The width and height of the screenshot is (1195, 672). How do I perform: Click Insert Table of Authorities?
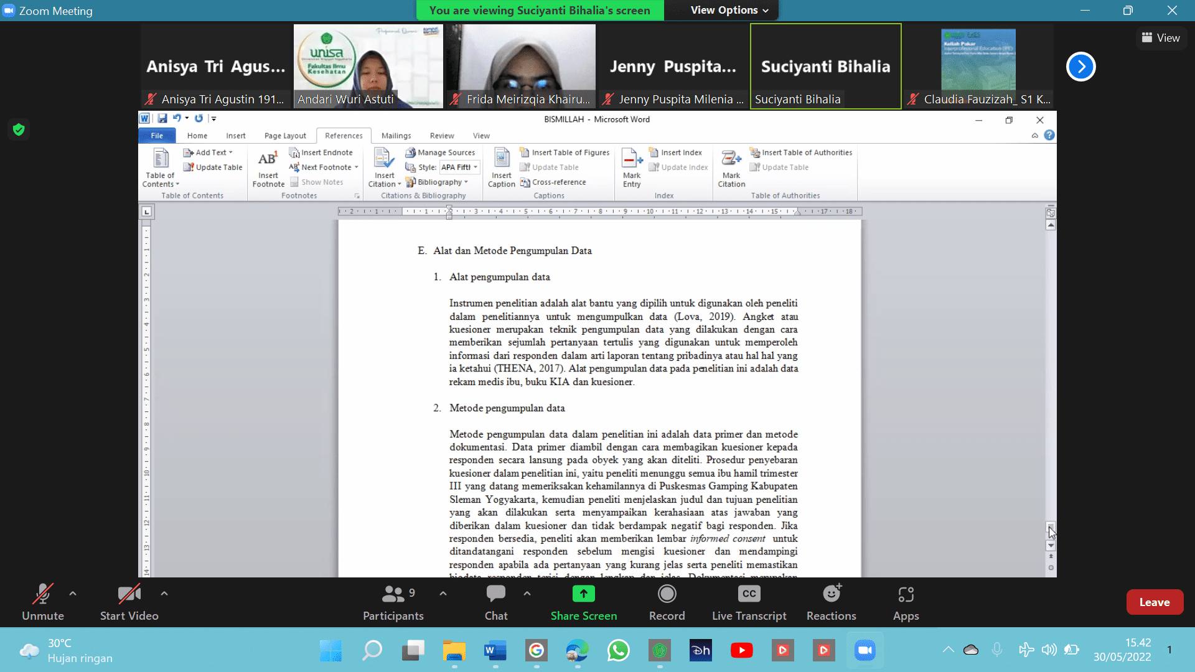[801, 152]
